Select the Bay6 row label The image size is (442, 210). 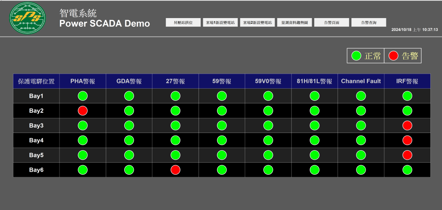36,170
